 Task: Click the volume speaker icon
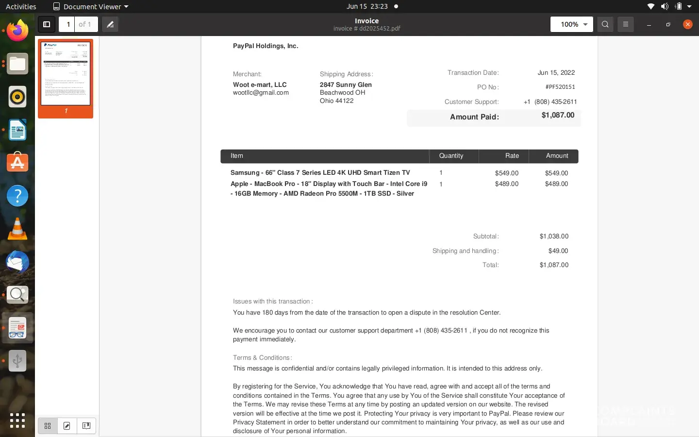[665, 6]
